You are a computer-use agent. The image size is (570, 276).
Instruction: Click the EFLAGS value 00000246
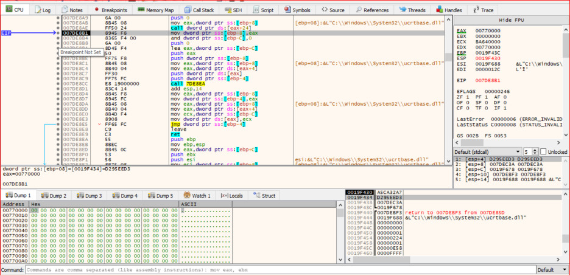tap(498, 91)
